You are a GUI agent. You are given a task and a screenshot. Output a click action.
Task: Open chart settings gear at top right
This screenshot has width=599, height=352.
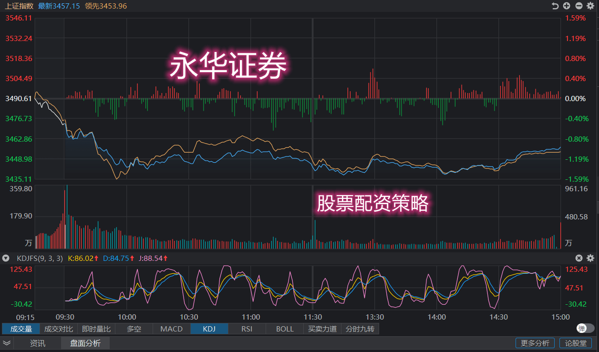coord(590,6)
